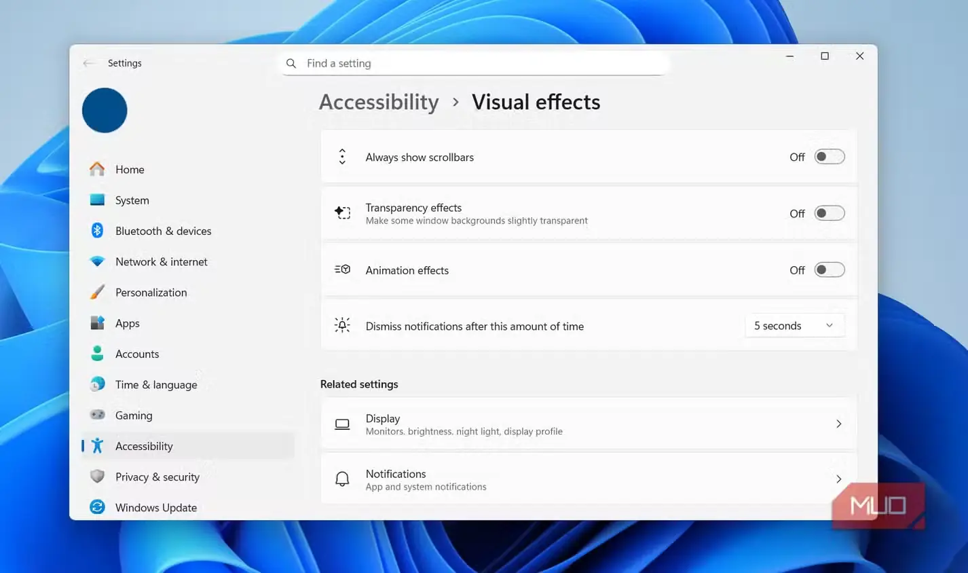Click the Bluetooth icon in sidebar
The height and width of the screenshot is (573, 968).
tap(97, 230)
